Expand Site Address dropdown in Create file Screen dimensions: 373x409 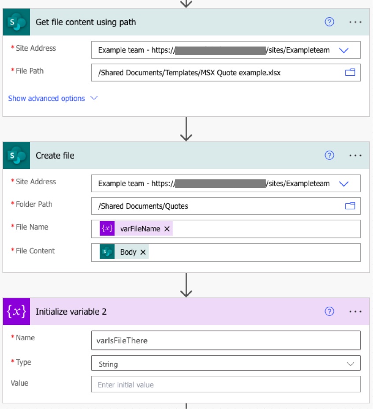[344, 183]
